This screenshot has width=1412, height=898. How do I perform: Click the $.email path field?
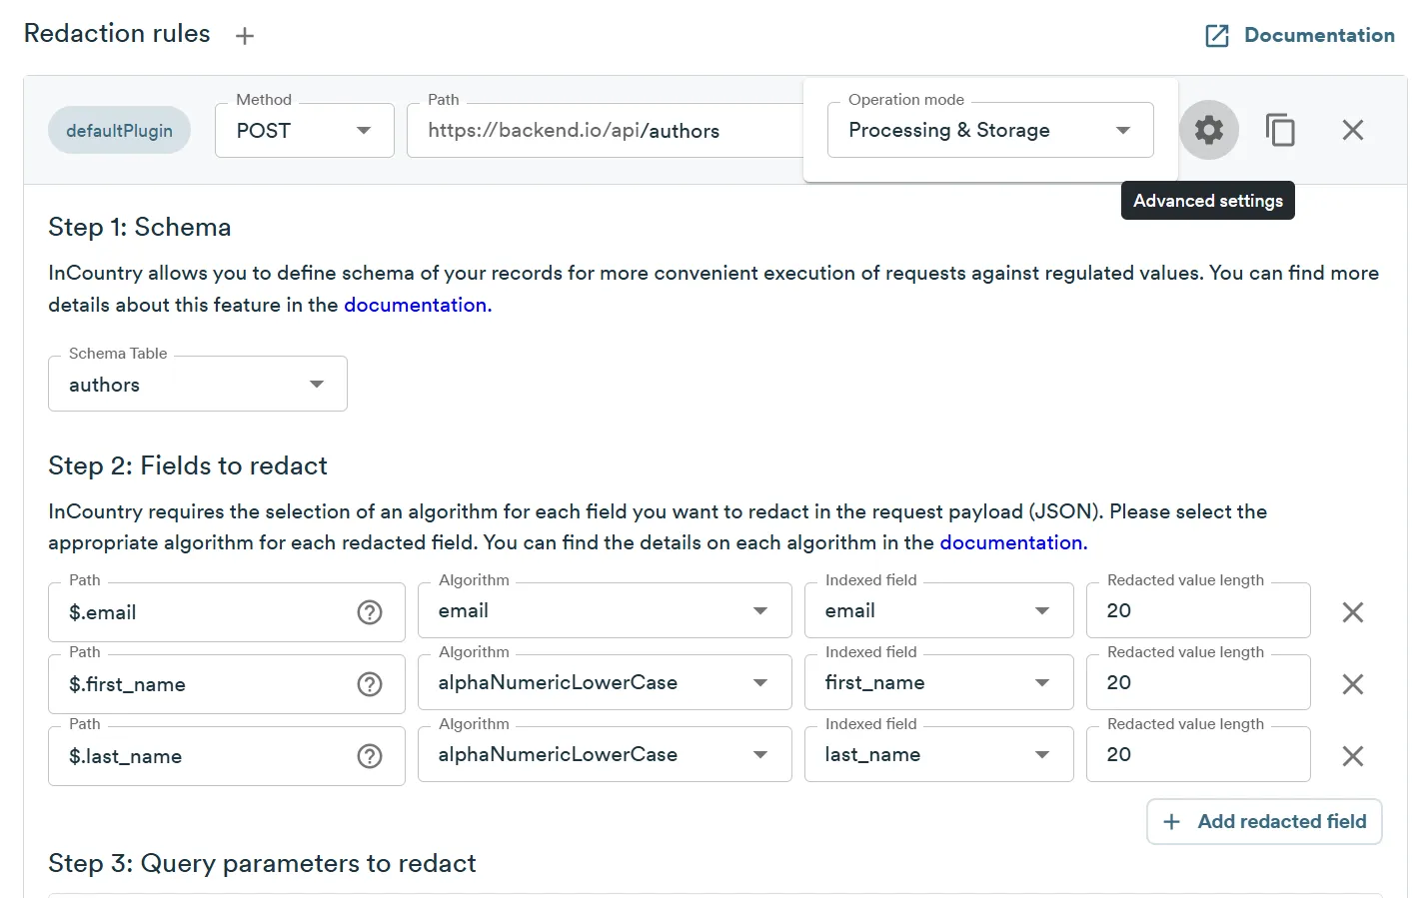pos(227,612)
